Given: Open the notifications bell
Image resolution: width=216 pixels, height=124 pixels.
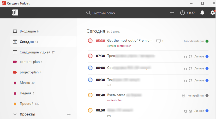Looking at the screenshot, I should (x=202, y=13).
